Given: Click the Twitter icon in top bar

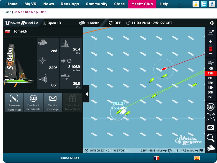Looking at the screenshot, I should tap(204, 4).
